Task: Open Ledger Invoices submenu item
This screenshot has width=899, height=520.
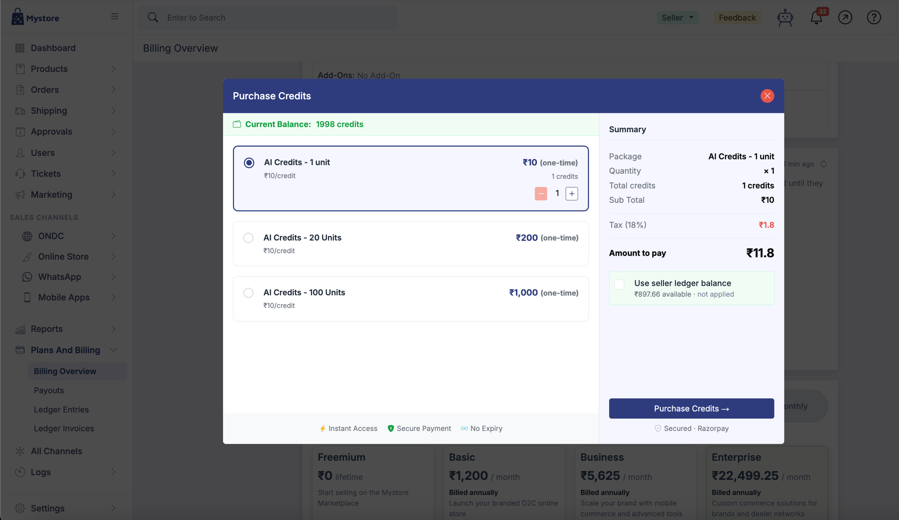Action: (x=64, y=428)
